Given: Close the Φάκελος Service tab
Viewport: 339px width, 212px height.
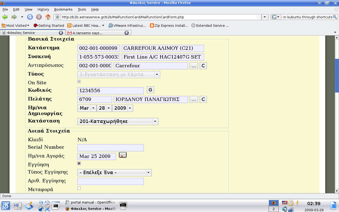Looking at the screenshot, I should click(61, 33).
